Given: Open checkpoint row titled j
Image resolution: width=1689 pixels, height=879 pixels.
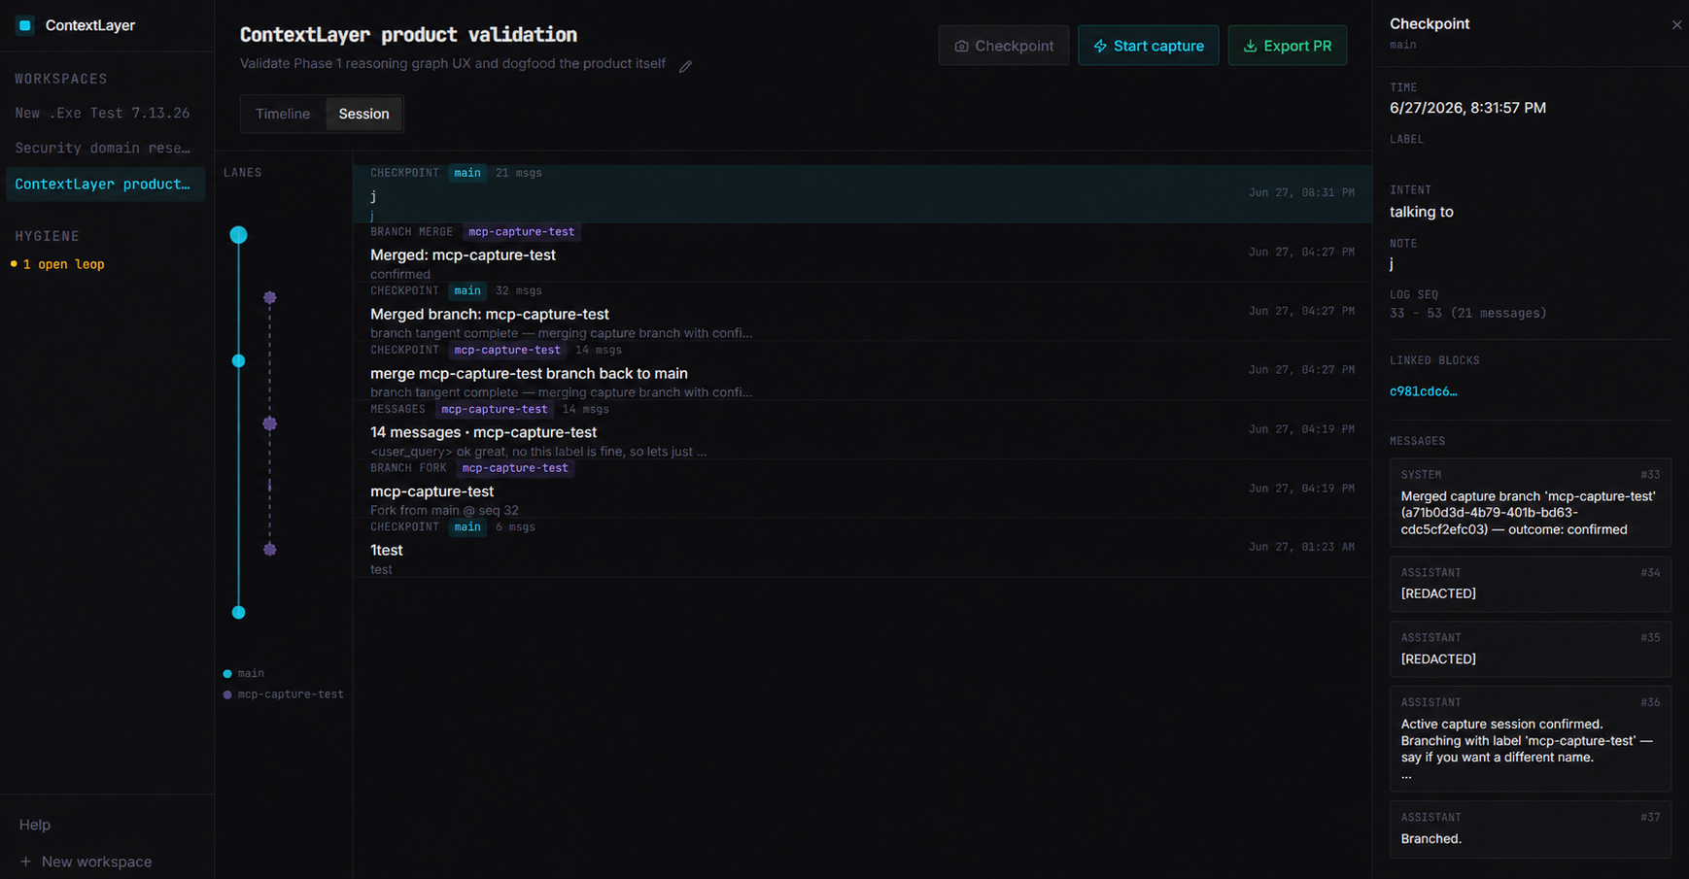Looking at the screenshot, I should tap(862, 193).
